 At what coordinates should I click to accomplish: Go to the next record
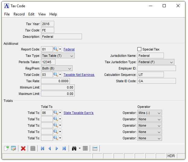tap(57, 148)
